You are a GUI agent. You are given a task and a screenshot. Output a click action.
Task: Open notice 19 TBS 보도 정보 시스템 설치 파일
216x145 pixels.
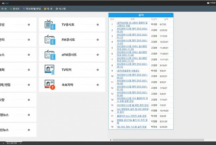click(x=132, y=127)
